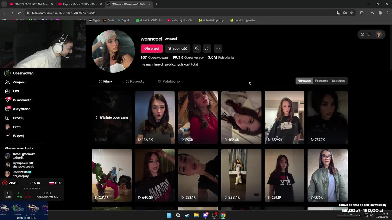Switch to the Filmy tab
The height and width of the screenshot is (220, 392).
point(105,82)
